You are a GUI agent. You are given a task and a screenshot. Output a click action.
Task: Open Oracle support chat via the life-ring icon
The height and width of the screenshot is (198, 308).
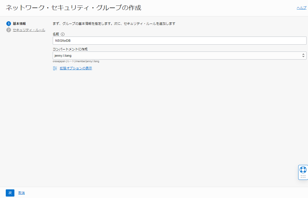coord(303,170)
